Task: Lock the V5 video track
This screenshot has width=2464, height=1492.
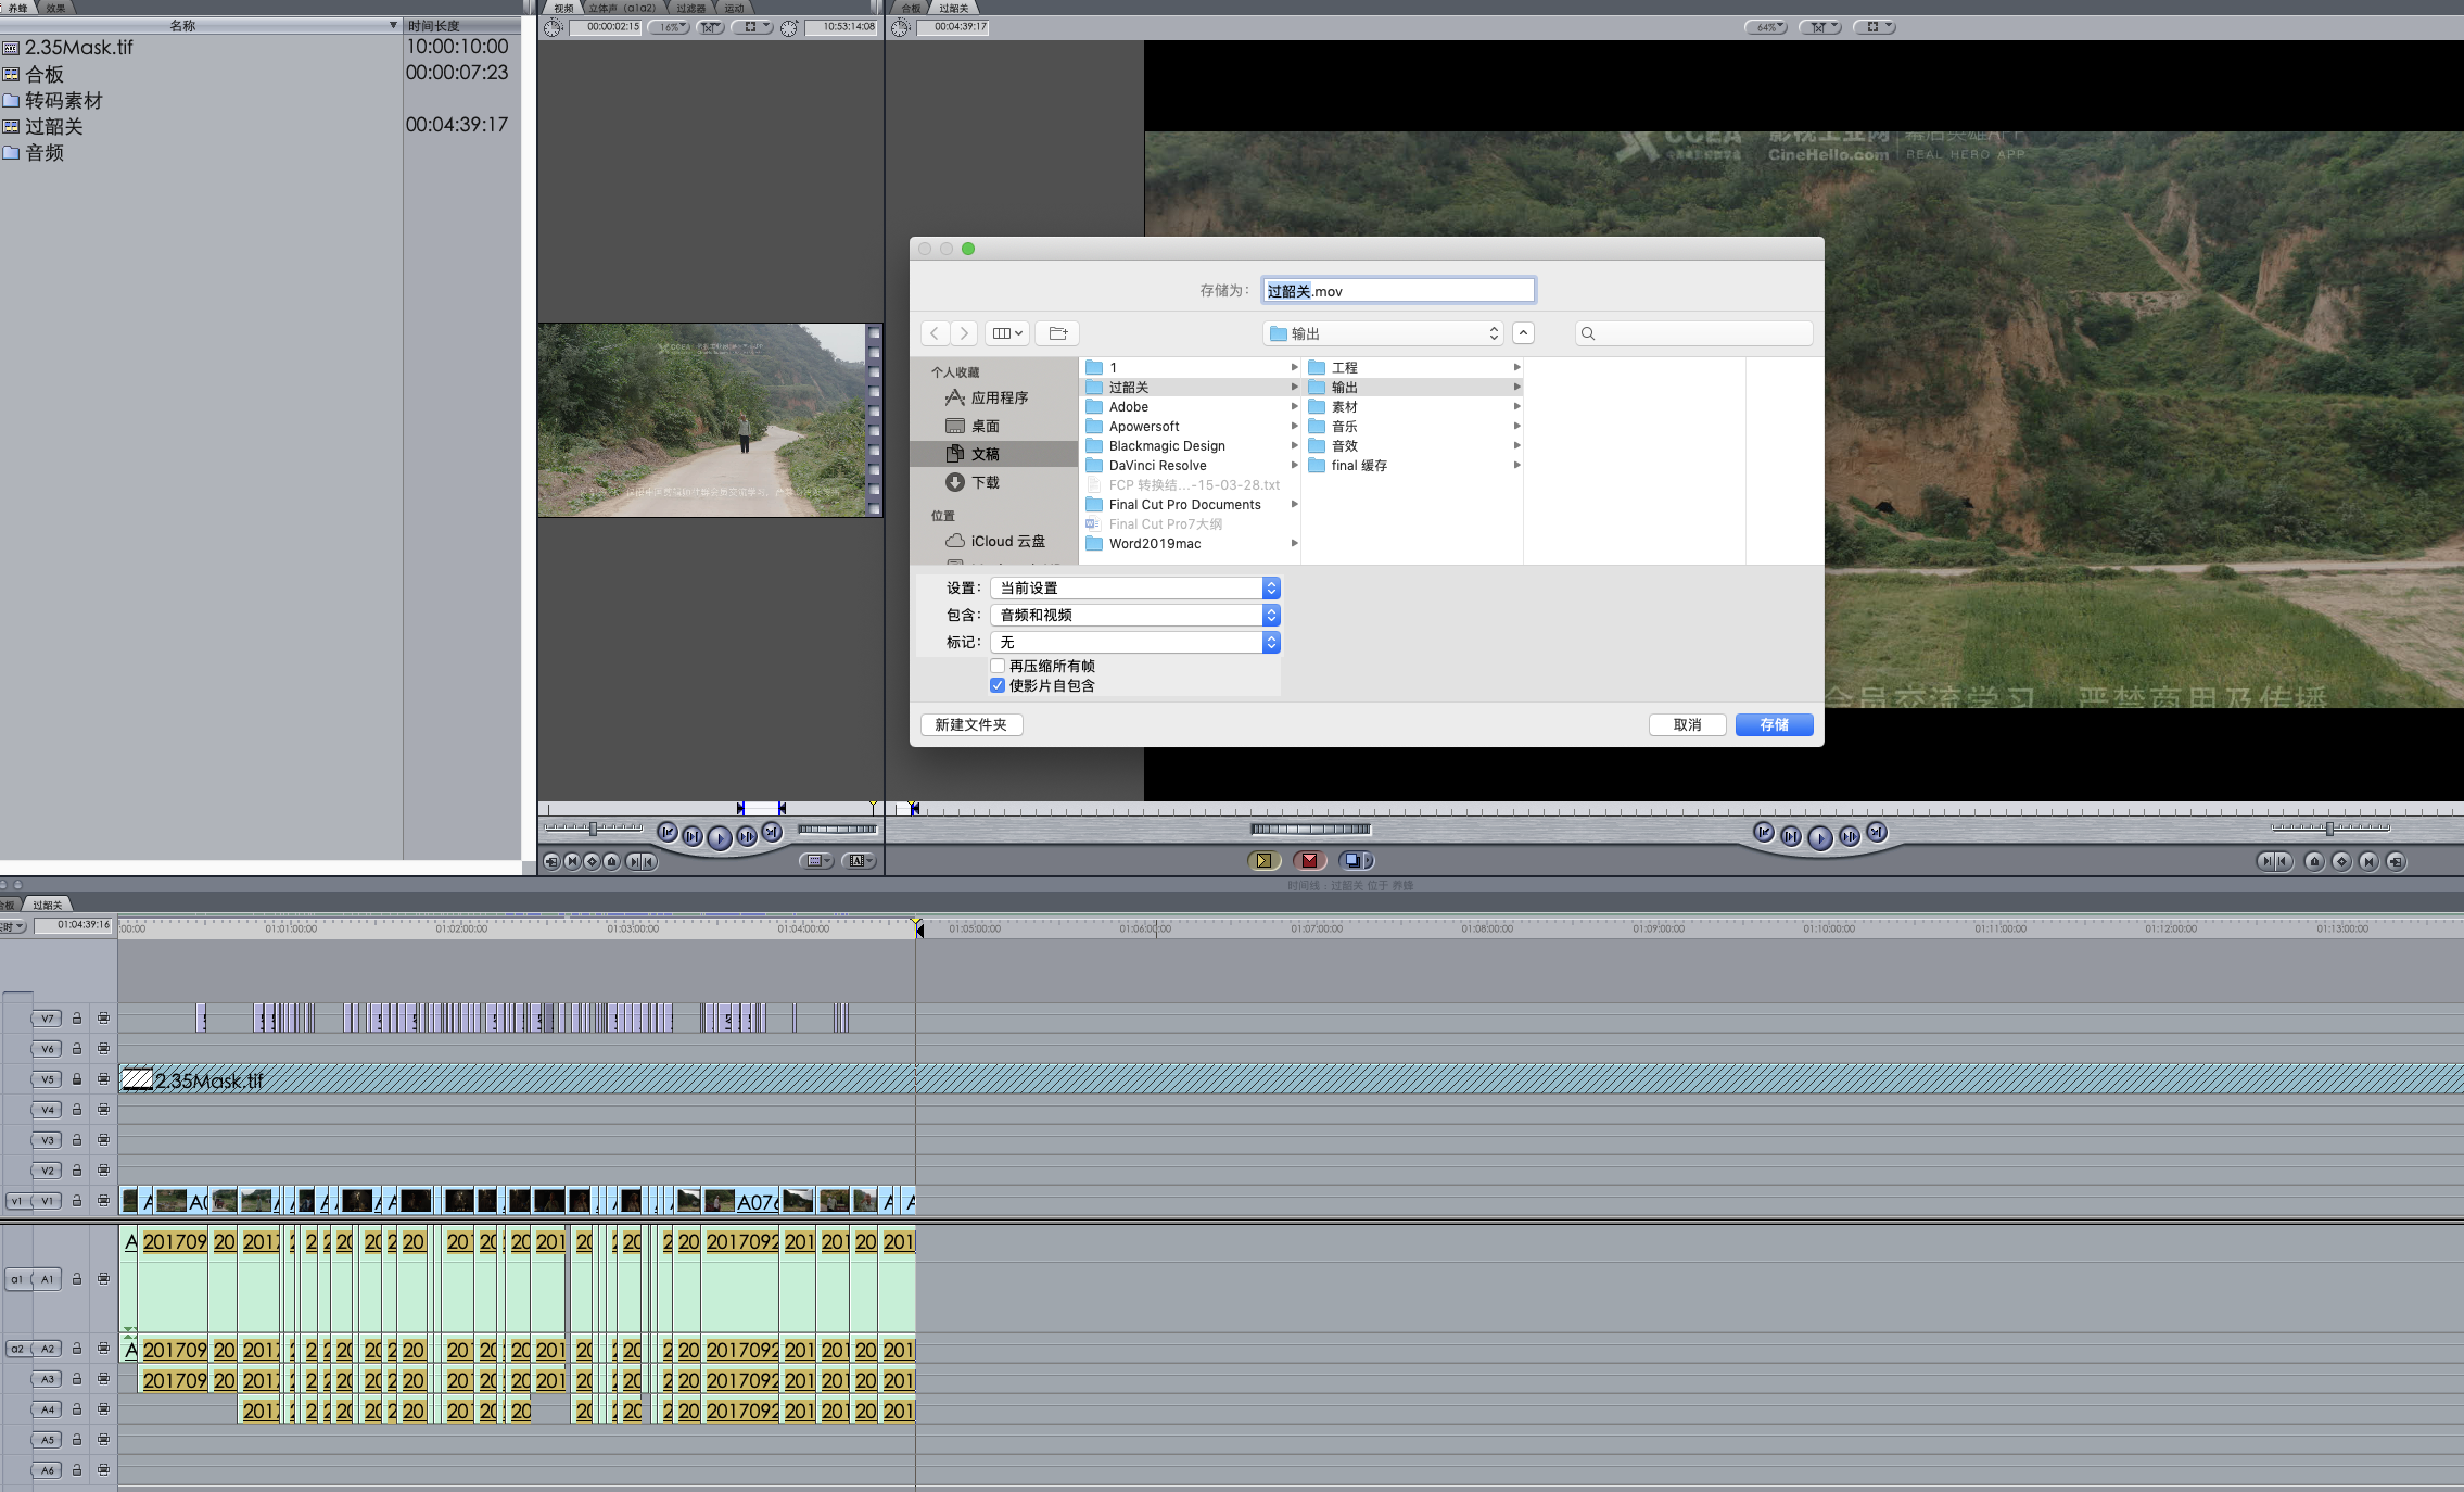Action: coord(77,1080)
